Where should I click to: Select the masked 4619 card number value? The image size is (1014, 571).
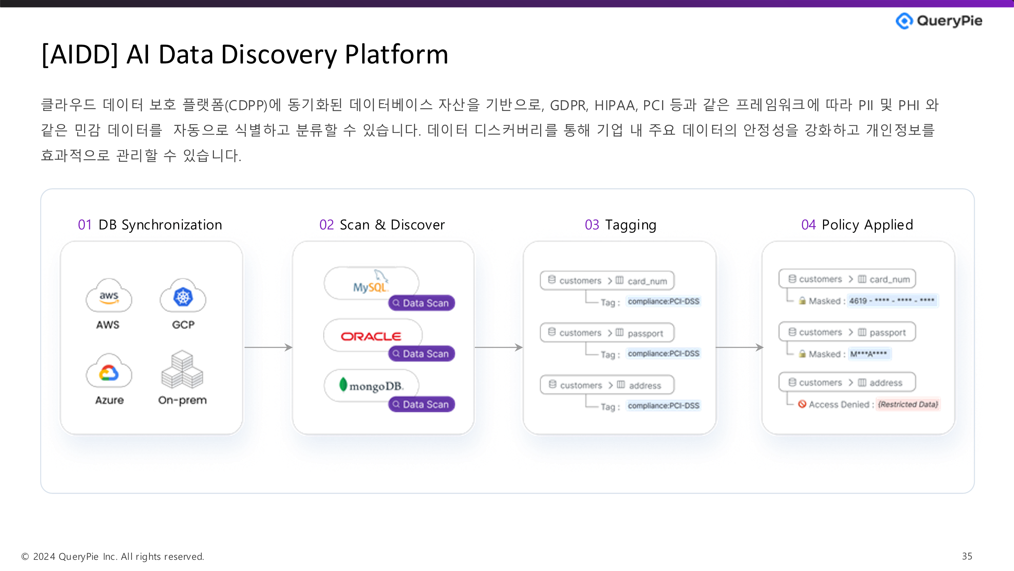pyautogui.click(x=892, y=301)
